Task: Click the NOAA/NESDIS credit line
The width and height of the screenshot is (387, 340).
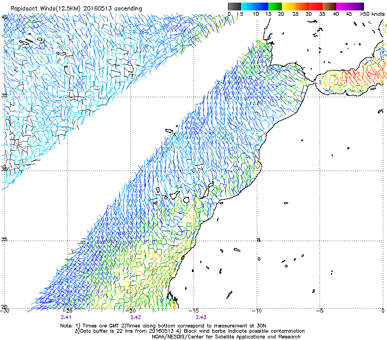Action: pyautogui.click(x=226, y=337)
